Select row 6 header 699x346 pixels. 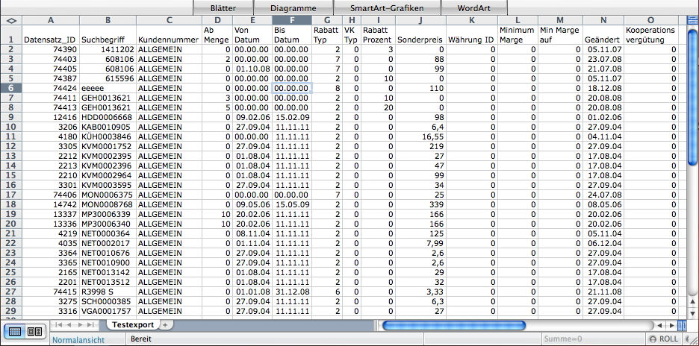coord(10,87)
